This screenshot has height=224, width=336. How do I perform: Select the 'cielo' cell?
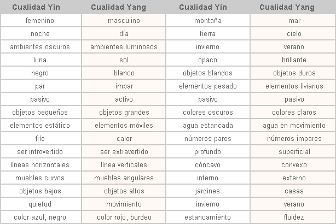point(294,34)
